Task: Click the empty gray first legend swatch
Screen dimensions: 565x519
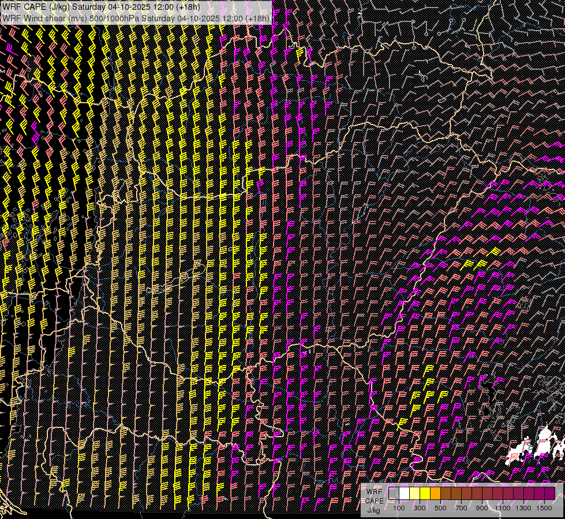Action: (x=394, y=493)
